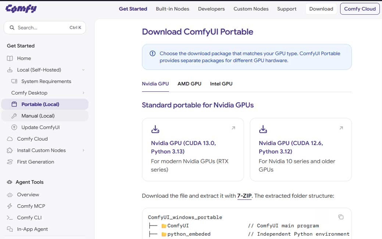
Task: Open Overview under Agent Tools
Action: click(x=28, y=194)
